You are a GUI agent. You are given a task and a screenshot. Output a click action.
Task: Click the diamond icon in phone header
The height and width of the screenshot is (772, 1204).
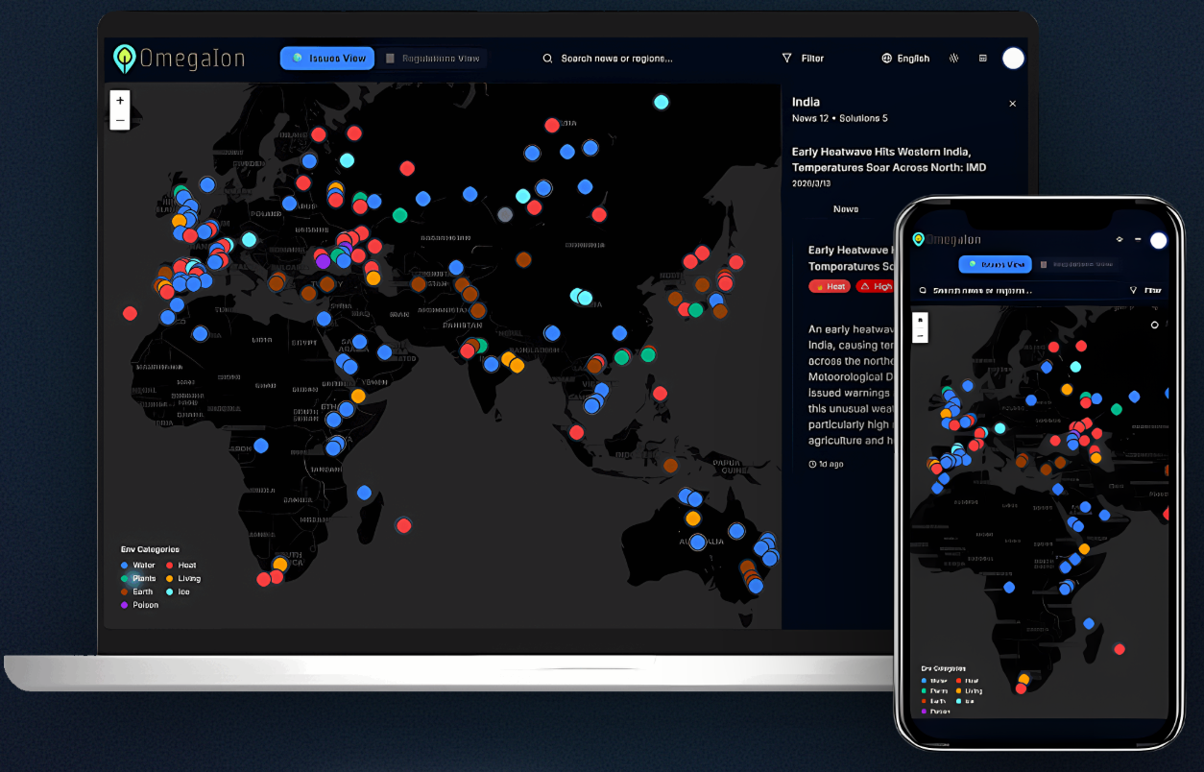click(x=1120, y=239)
